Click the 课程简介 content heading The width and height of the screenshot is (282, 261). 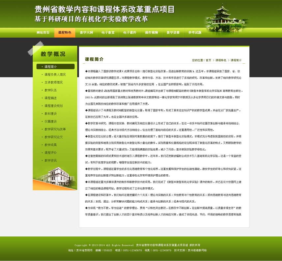point(94,59)
